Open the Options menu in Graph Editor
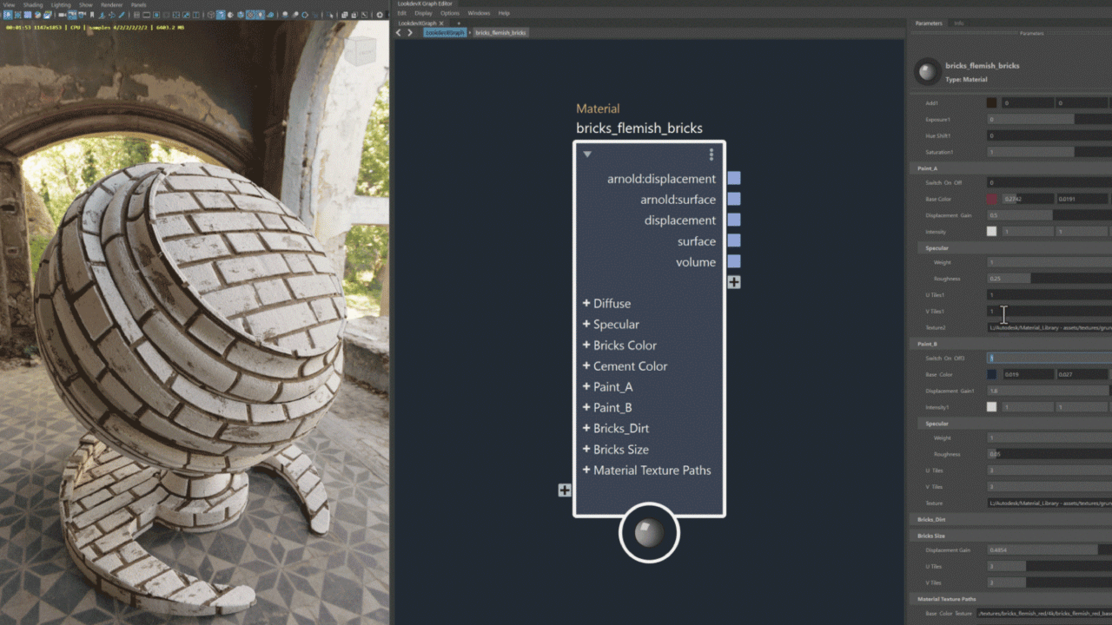This screenshot has height=625, width=1112. 449,13
